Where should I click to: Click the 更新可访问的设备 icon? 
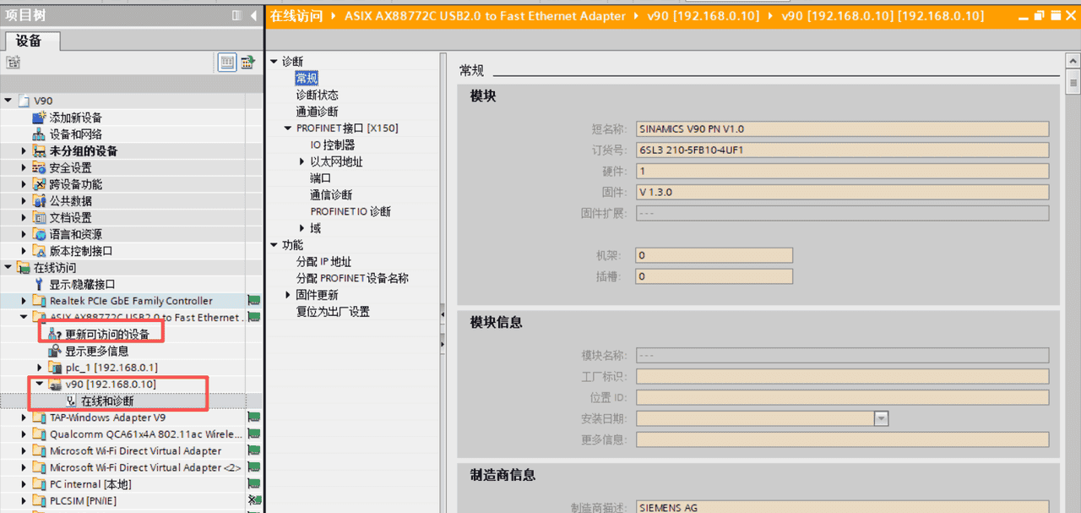52,332
